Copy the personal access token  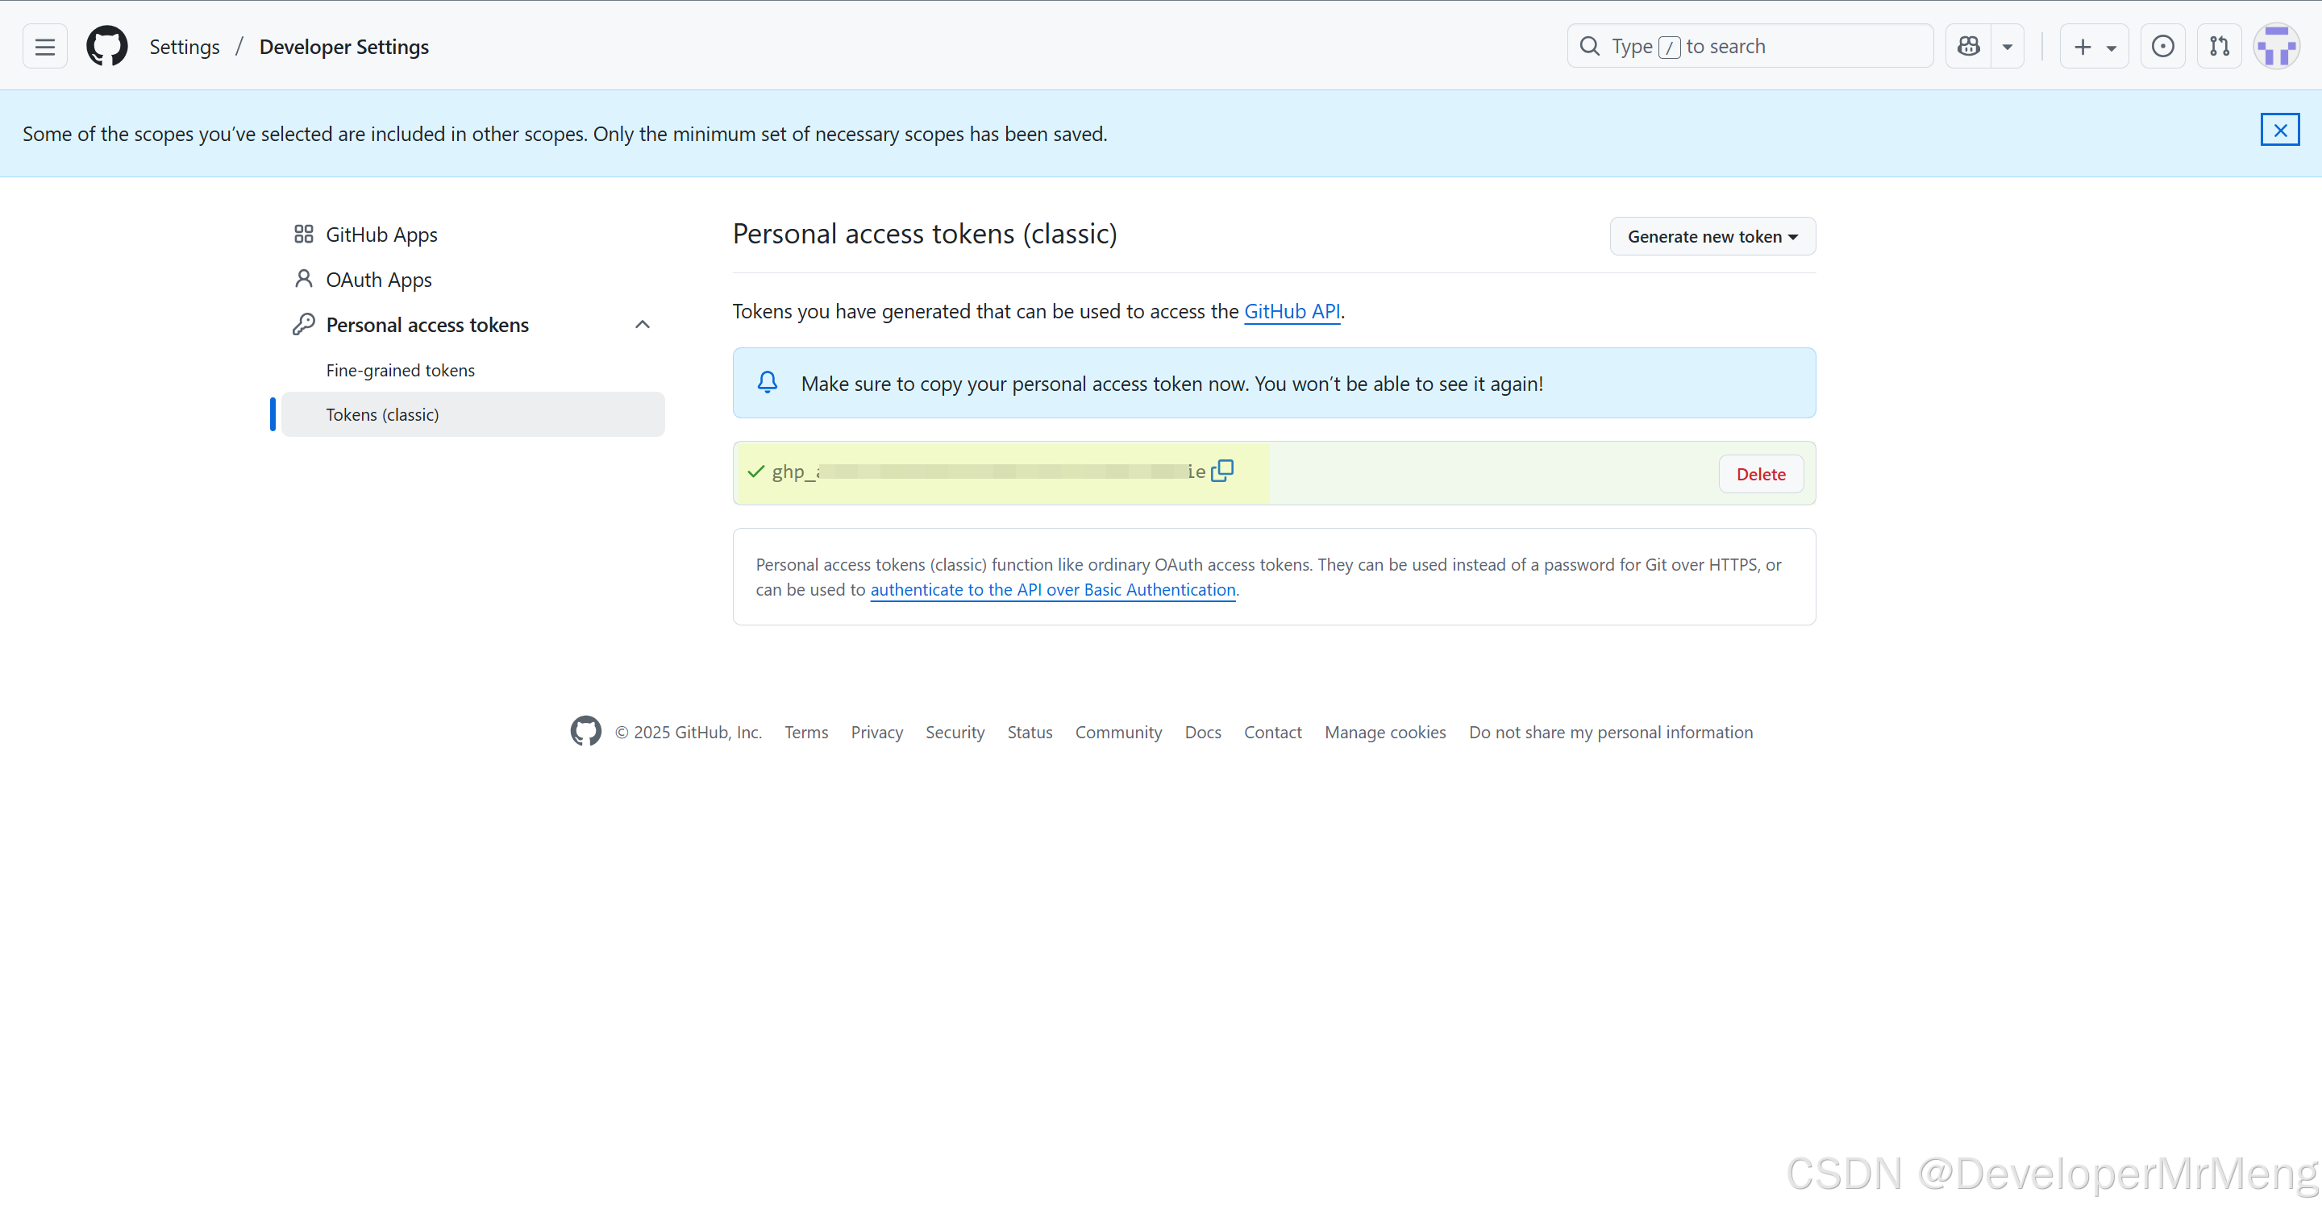point(1222,471)
